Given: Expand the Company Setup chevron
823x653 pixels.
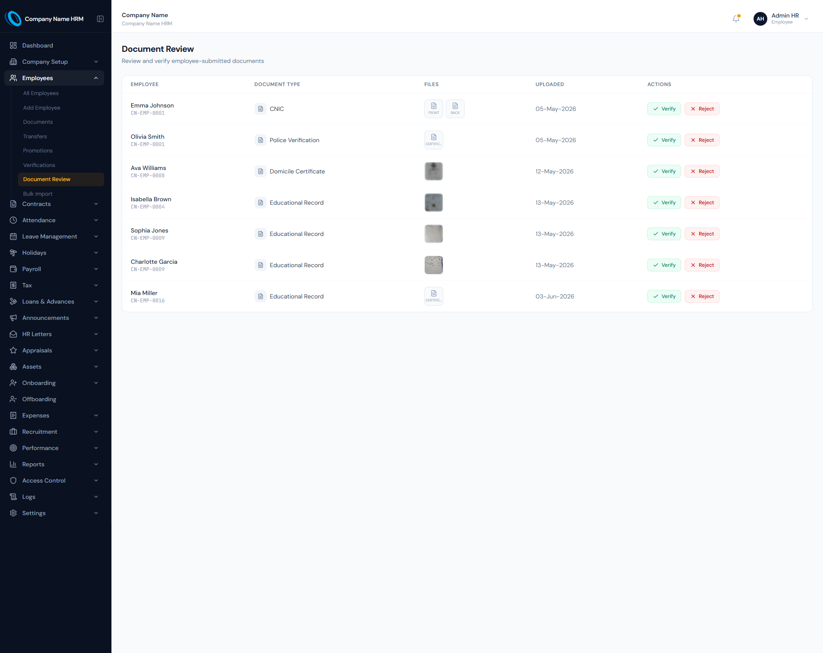Looking at the screenshot, I should (96, 62).
